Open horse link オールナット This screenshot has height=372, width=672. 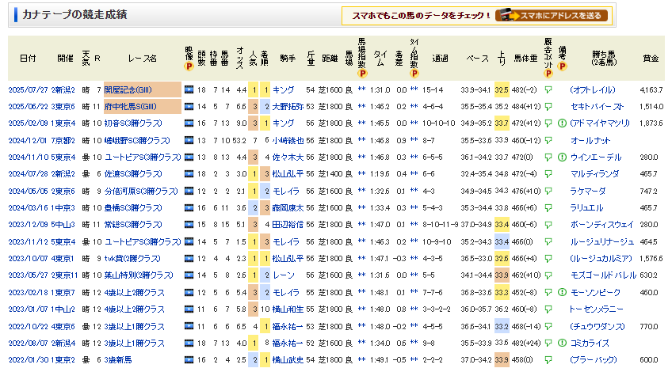[x=590, y=140]
